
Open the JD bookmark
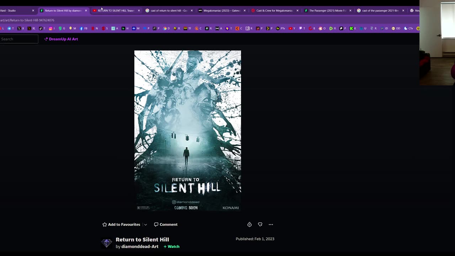(384, 28)
